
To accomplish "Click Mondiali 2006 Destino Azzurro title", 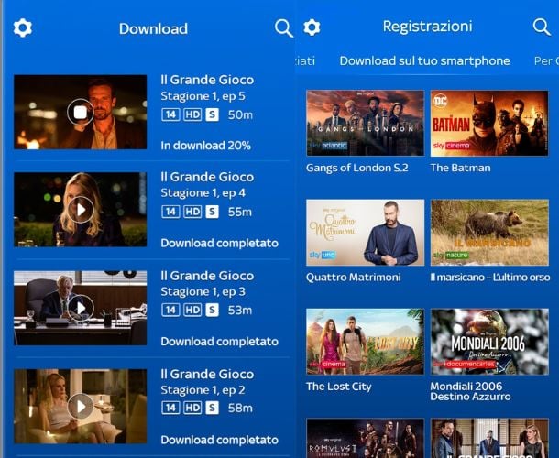I will pos(470,391).
